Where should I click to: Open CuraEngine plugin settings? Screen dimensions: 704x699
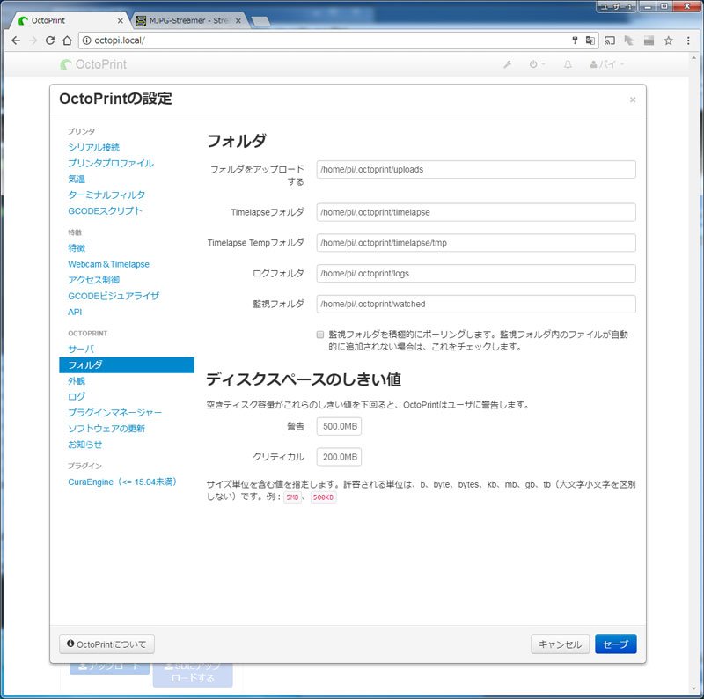coord(122,482)
